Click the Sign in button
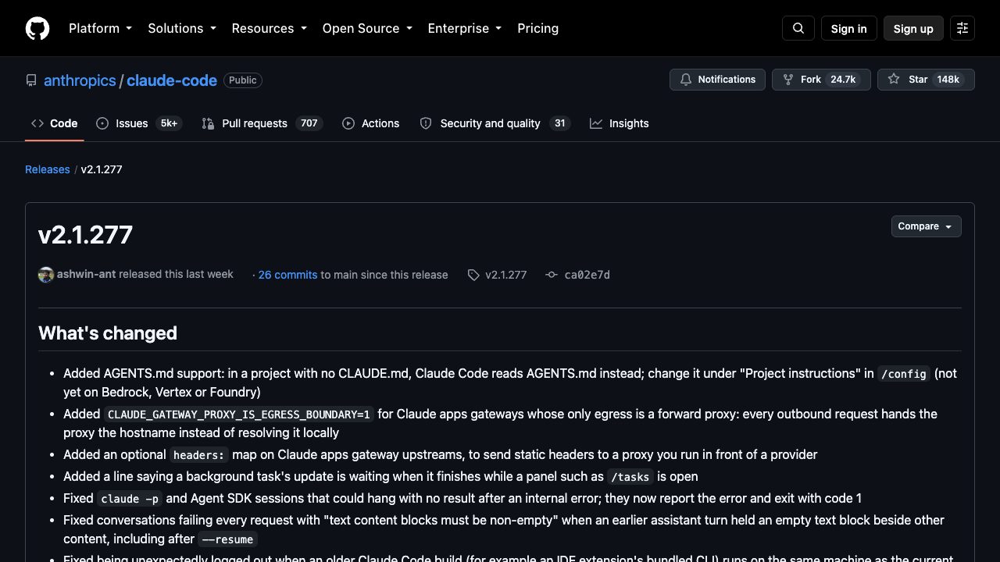The height and width of the screenshot is (562, 1000). pos(849,28)
